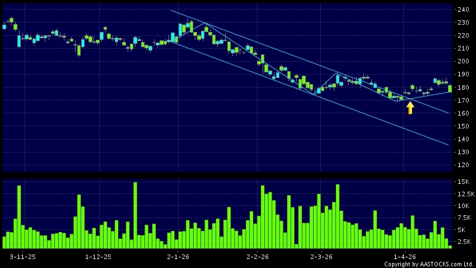Click the 220 price axis label
The image size is (476, 268).
(x=463, y=36)
